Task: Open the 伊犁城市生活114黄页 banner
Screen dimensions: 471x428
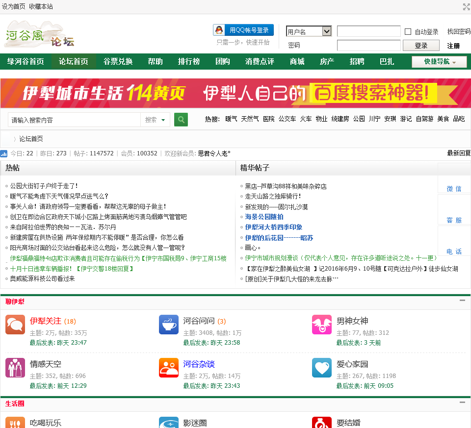Action: [235, 93]
